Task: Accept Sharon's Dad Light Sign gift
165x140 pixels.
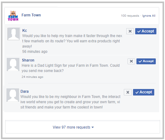Action: click(146, 61)
